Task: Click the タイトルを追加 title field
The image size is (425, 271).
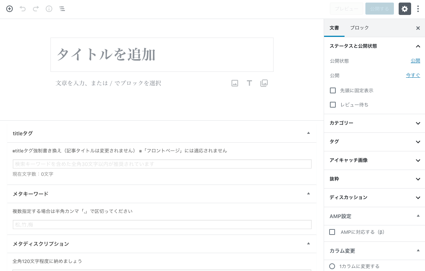Action: [x=162, y=55]
